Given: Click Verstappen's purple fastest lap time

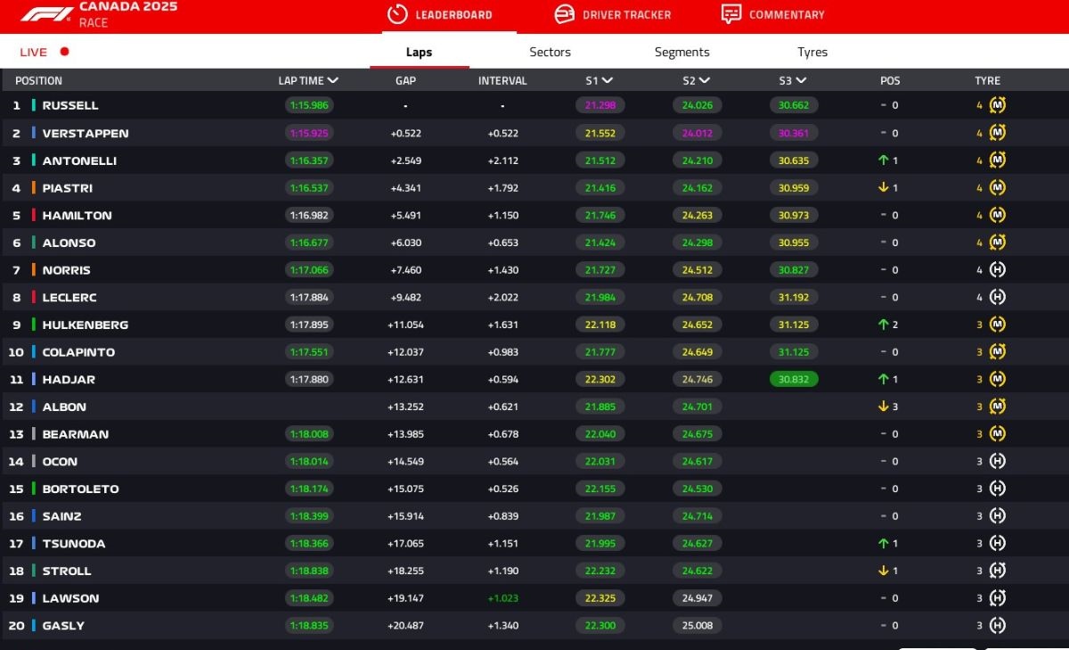Looking at the screenshot, I should pyautogui.click(x=308, y=133).
